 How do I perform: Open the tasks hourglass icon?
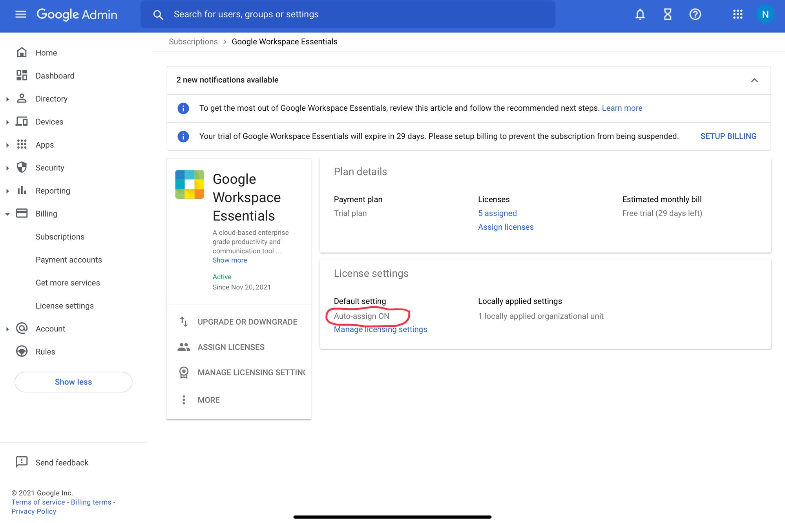[x=668, y=15]
